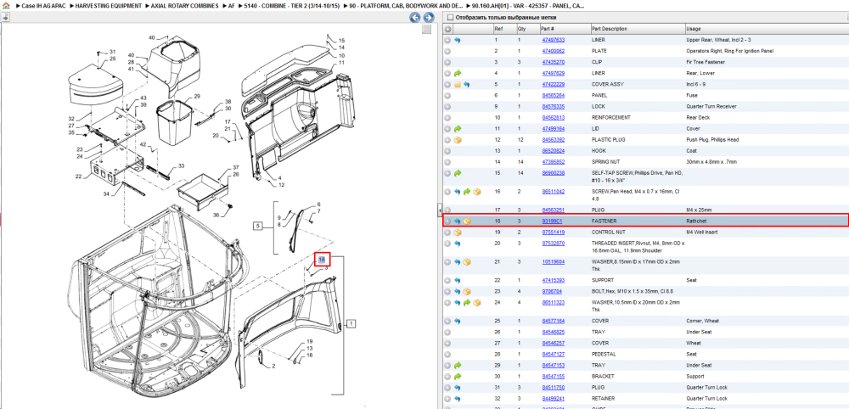Click green arrow icon on ref 4 LINER
849x409 pixels.
458,73
